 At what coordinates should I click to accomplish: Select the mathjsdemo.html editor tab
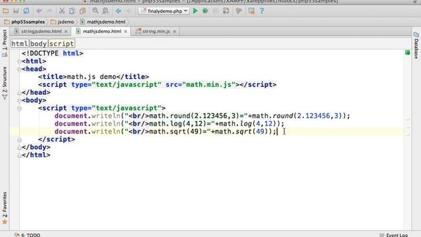coord(102,32)
